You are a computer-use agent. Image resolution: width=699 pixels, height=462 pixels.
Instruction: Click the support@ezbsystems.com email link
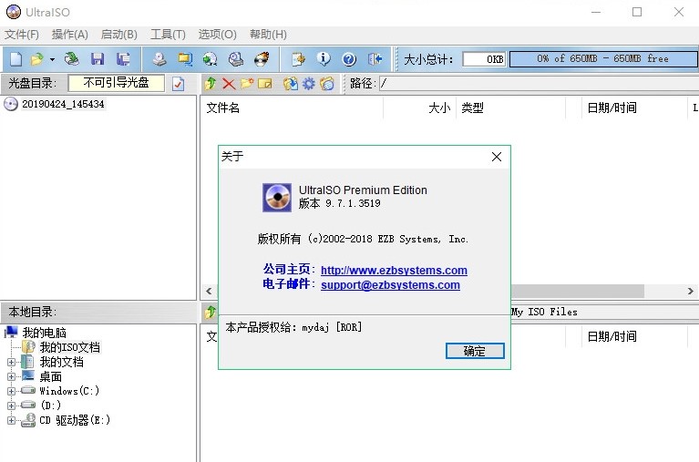pyautogui.click(x=391, y=285)
